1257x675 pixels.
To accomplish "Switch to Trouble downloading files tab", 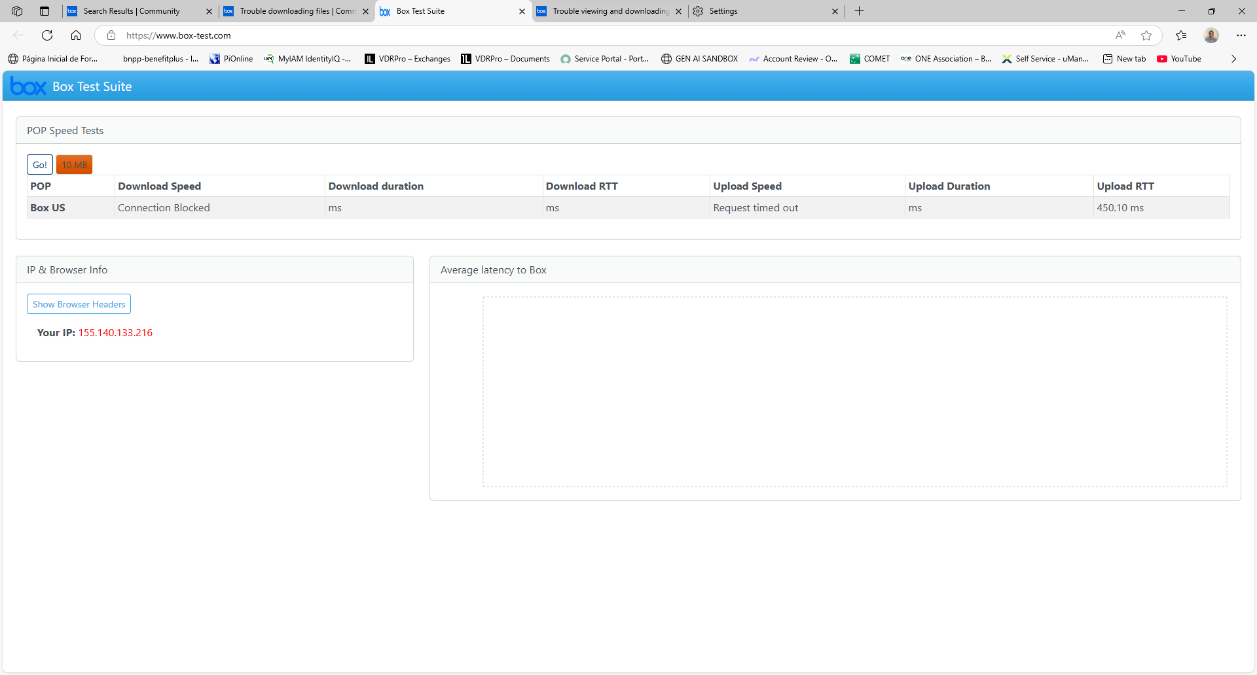I will (x=298, y=11).
